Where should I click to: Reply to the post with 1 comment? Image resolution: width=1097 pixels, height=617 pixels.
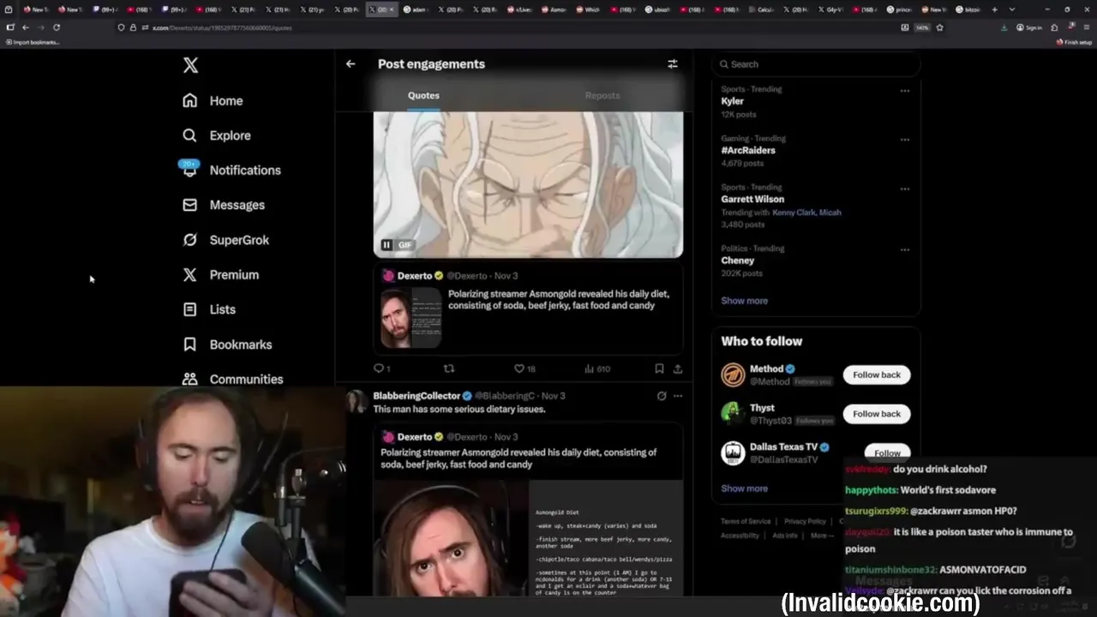pos(382,368)
